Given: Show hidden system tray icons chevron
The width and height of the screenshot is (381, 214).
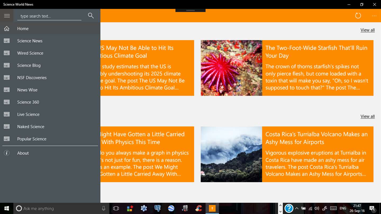Looking at the screenshot, I should point(297,208).
